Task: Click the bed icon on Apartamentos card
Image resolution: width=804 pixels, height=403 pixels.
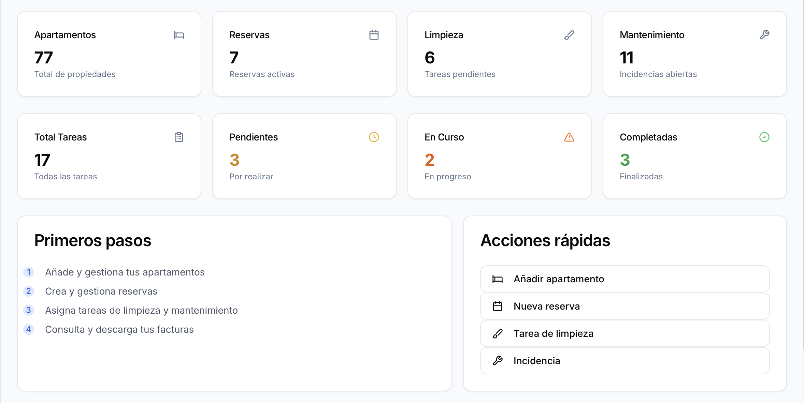Action: click(x=179, y=35)
